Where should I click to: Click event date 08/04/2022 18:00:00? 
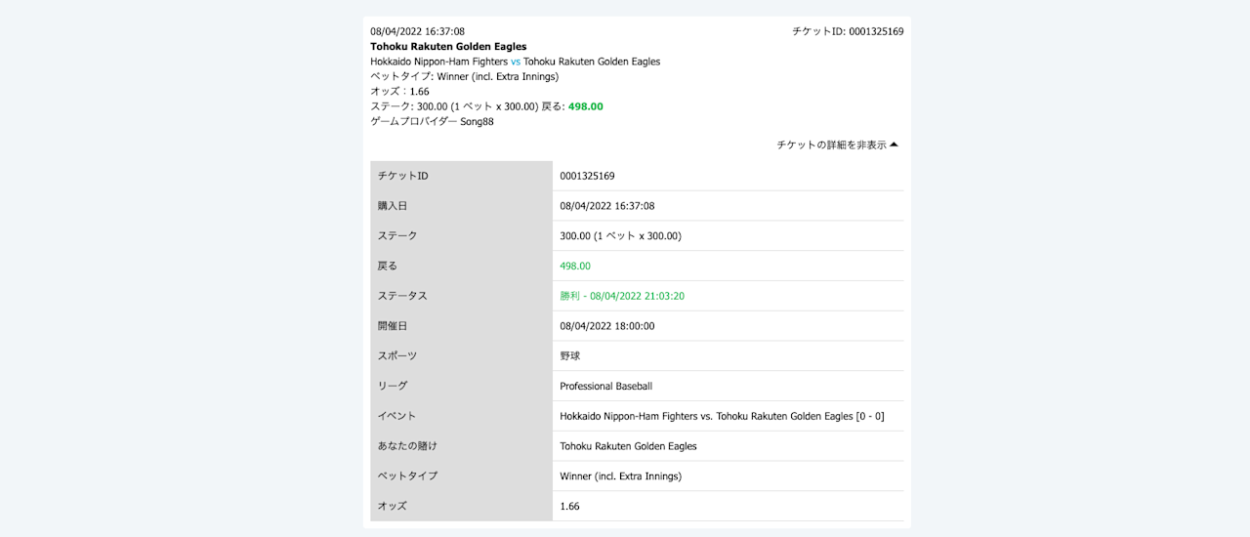click(x=606, y=326)
